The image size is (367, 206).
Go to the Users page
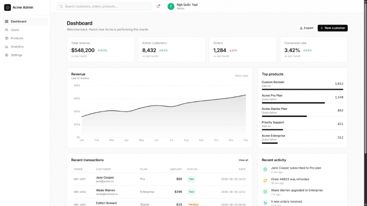[25, 30]
